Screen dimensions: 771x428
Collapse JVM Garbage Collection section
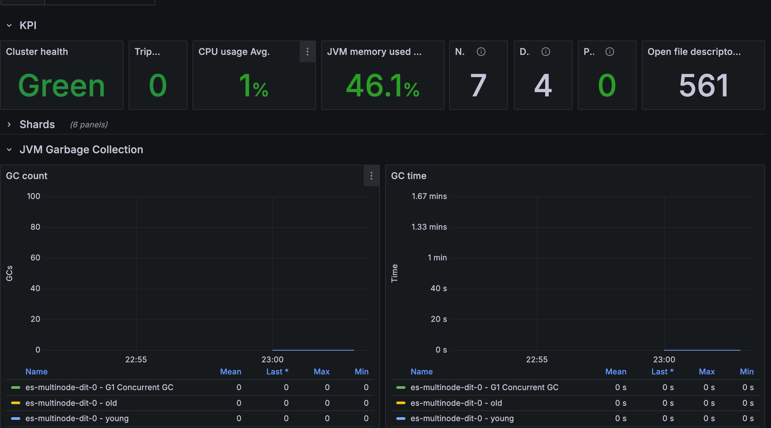click(x=9, y=150)
